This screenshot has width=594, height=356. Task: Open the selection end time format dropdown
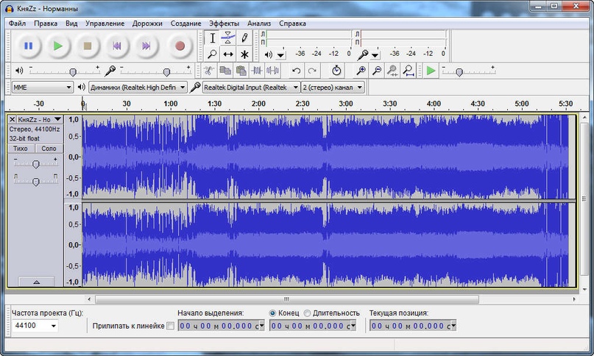pos(353,326)
